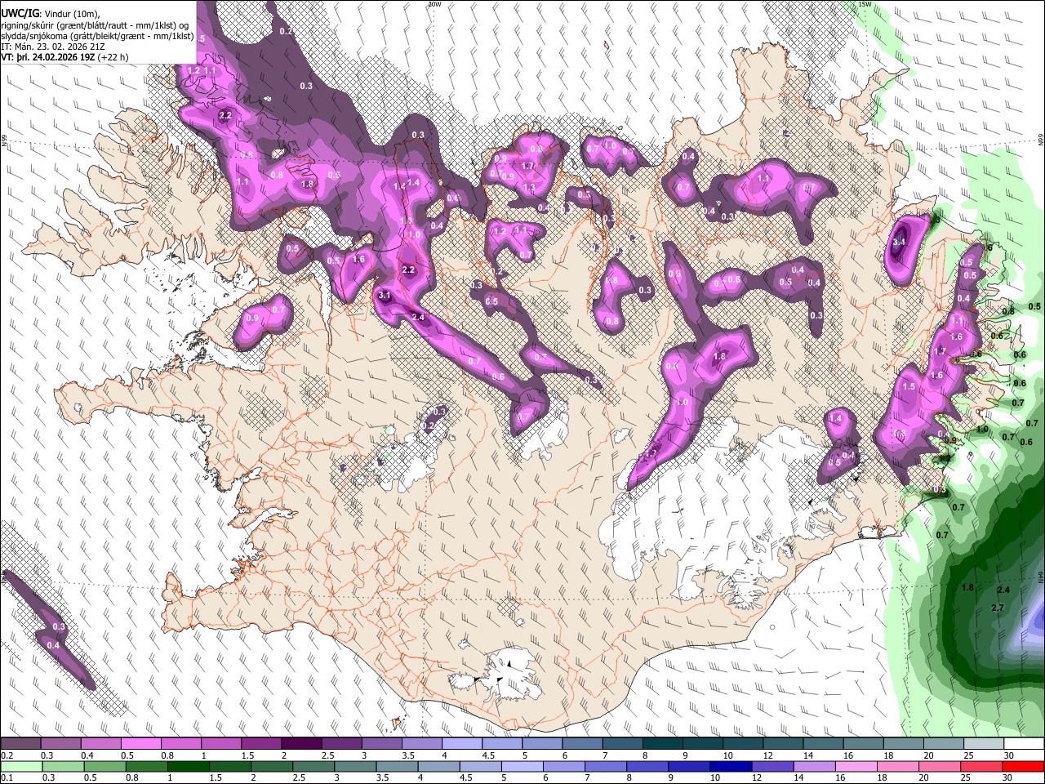Select the rain-scale swatch starting at 4
1045x784 pixels.
(438, 767)
